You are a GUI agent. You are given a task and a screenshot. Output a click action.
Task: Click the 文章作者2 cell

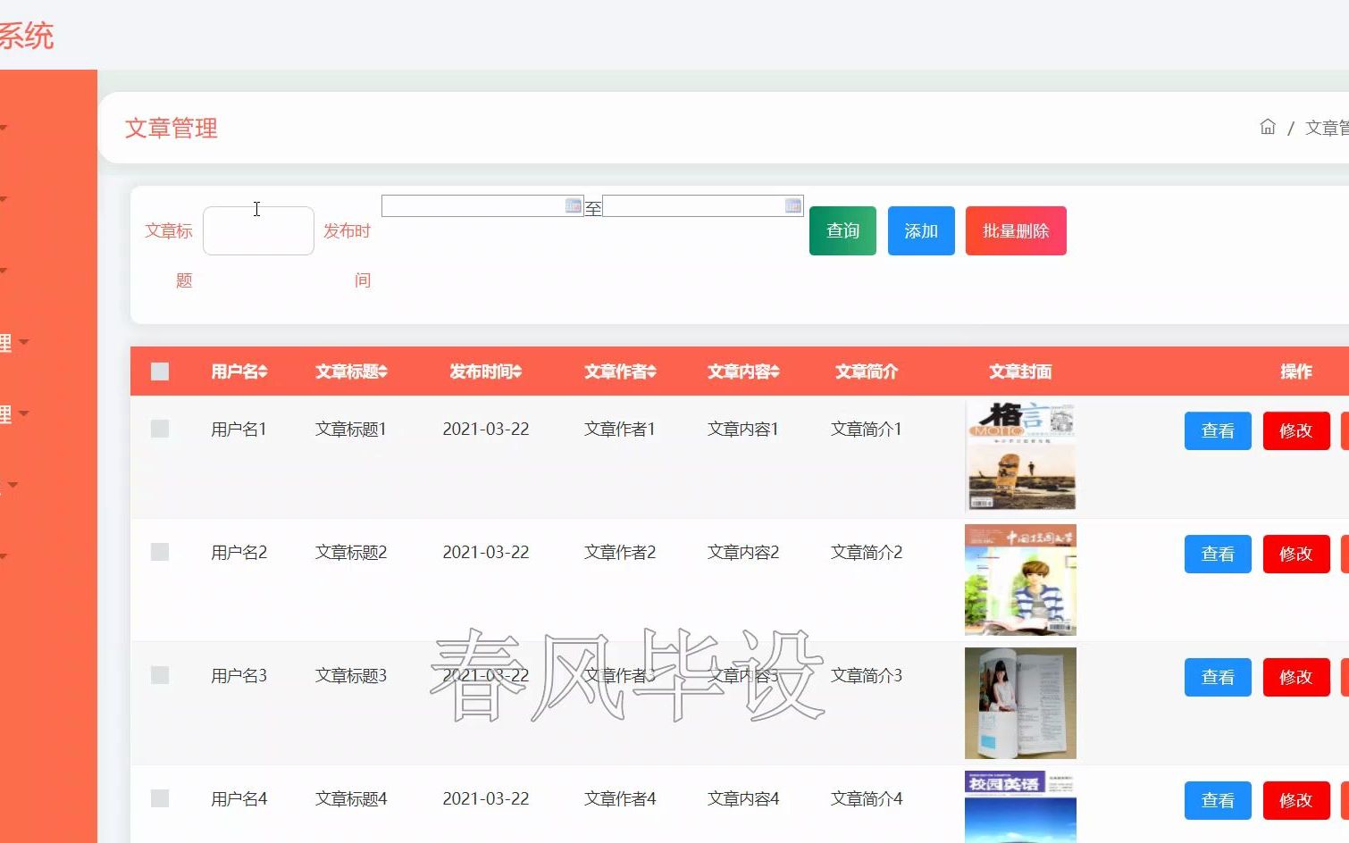pos(620,553)
